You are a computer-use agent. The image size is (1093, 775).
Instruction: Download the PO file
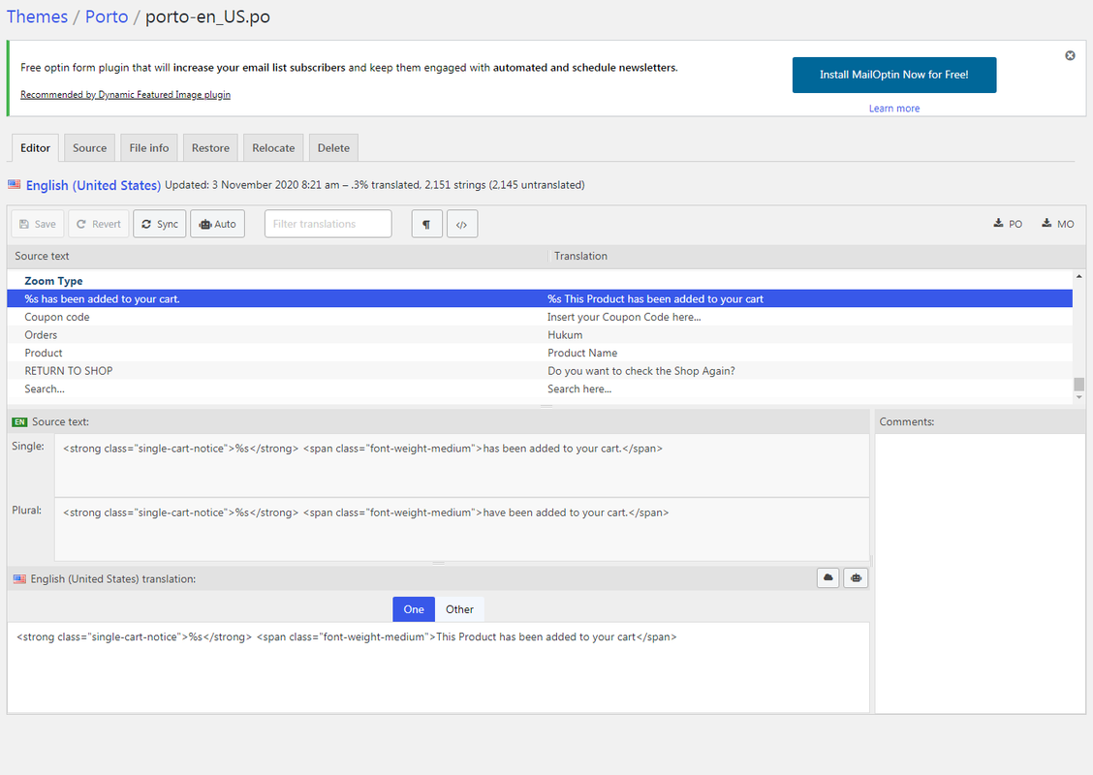(1008, 224)
